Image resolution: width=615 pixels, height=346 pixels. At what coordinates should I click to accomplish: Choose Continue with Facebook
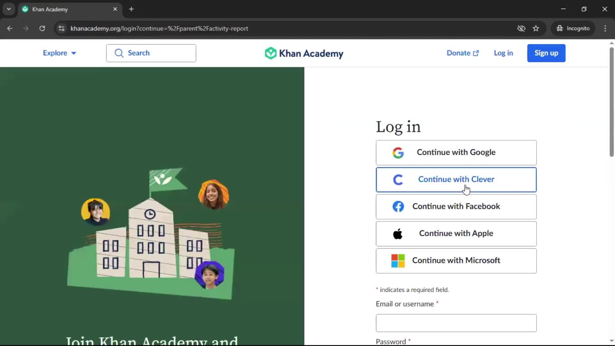pyautogui.click(x=456, y=207)
